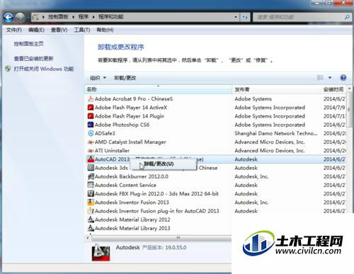The height and width of the screenshot is (274, 354).
Task: Click the 控制面板 breadcrumb segment
Action: point(58,17)
